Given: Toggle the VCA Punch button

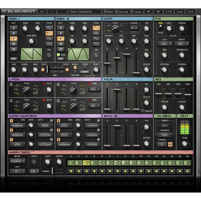Looking at the screenshot, I should [x=142, y=111].
